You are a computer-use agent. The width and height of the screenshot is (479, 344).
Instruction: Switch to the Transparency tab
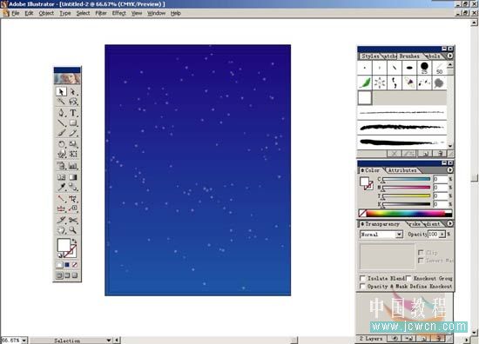(381, 224)
